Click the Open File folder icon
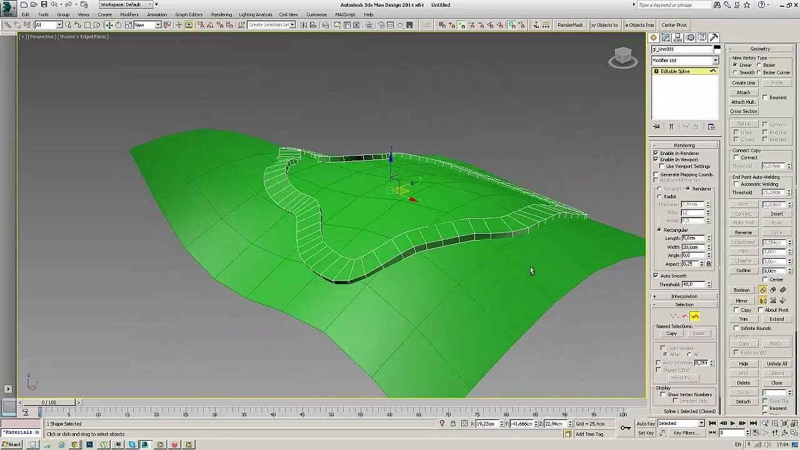Viewport: 800px width, 450px height. (x=34, y=4)
